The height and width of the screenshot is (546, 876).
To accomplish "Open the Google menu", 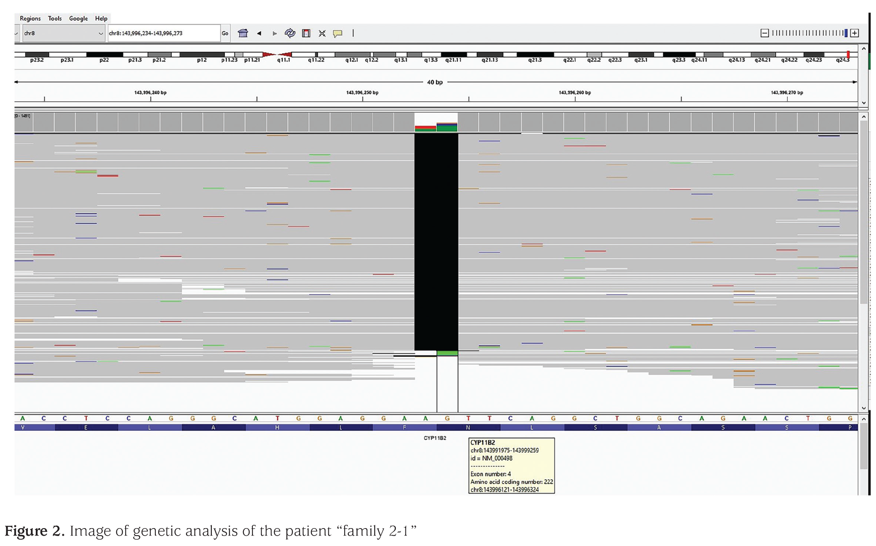I will click(x=78, y=18).
